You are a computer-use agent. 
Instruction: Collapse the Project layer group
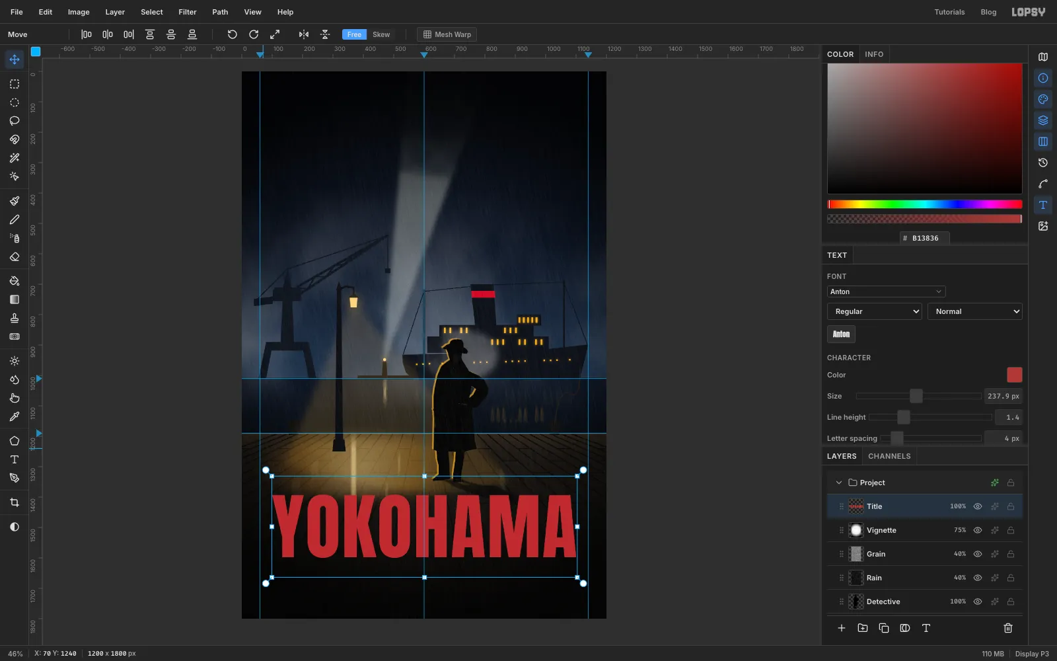point(839,483)
